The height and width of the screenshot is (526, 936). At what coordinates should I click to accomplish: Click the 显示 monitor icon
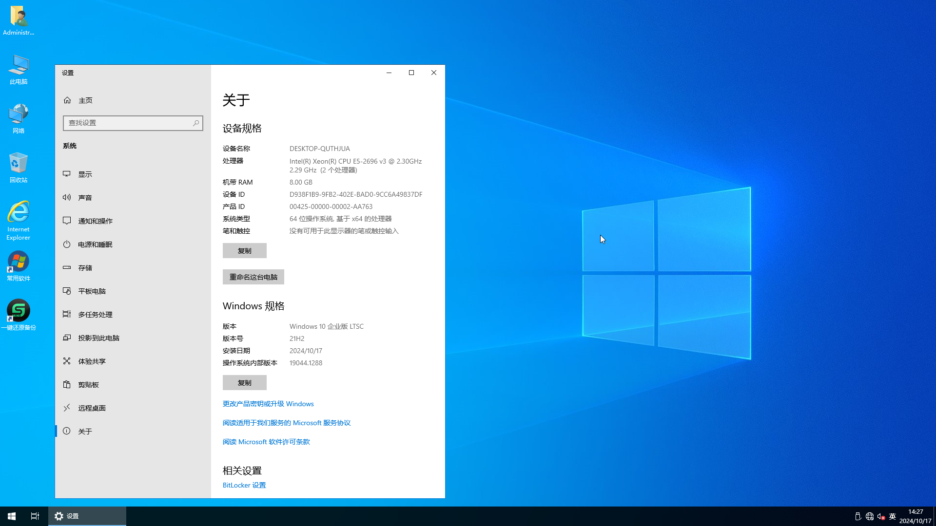[x=67, y=174]
